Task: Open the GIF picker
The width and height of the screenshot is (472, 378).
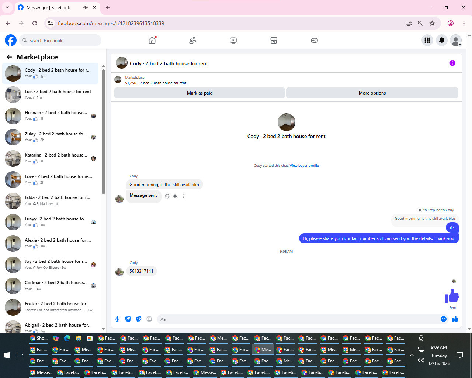Action: click(x=149, y=319)
